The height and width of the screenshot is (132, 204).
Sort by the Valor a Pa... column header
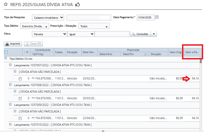[x=192, y=52]
